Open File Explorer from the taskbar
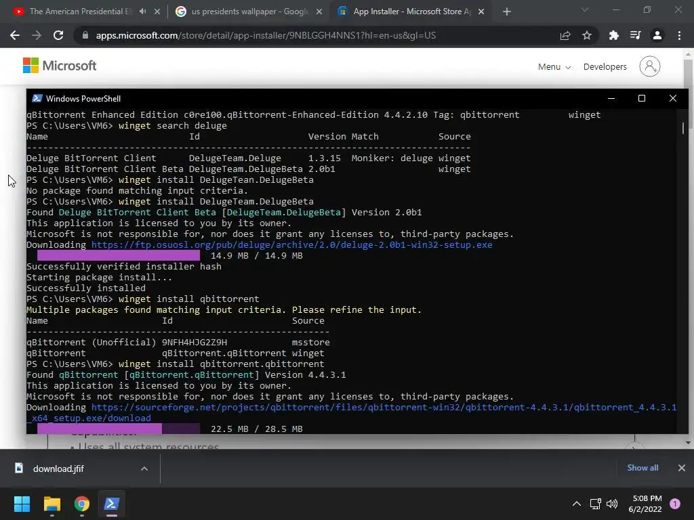 [52, 504]
